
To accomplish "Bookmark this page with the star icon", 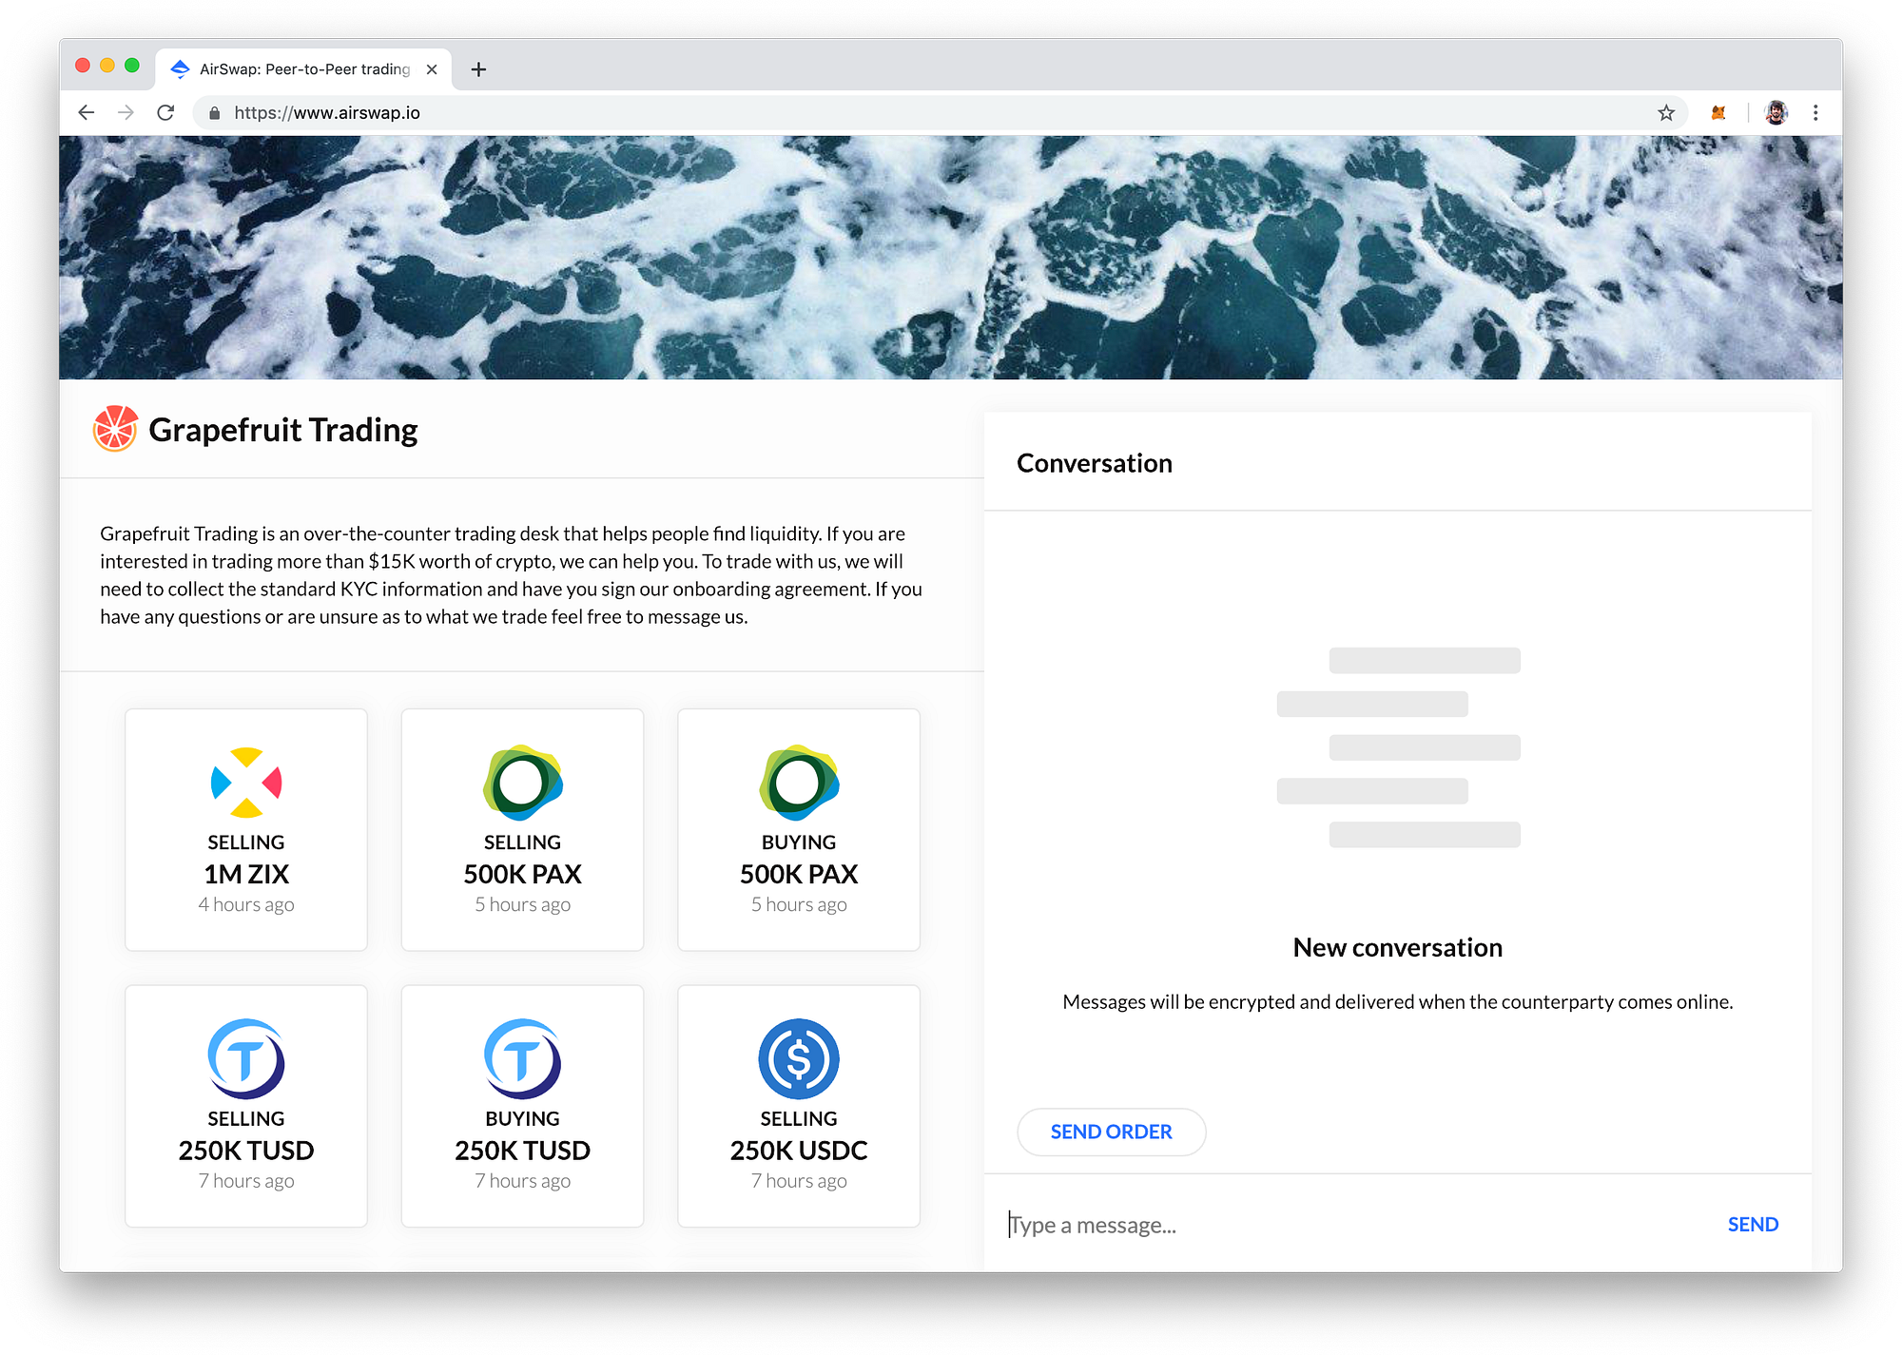I will point(1665,112).
